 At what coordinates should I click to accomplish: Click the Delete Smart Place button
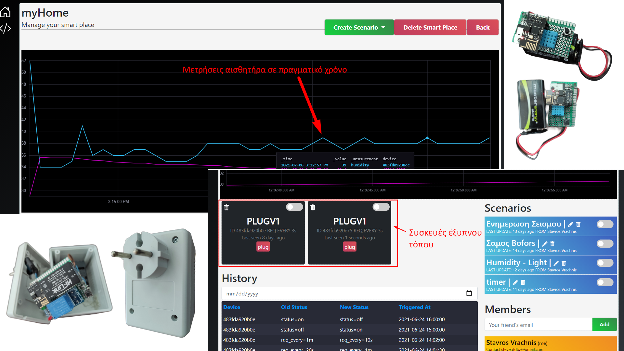[x=430, y=27]
